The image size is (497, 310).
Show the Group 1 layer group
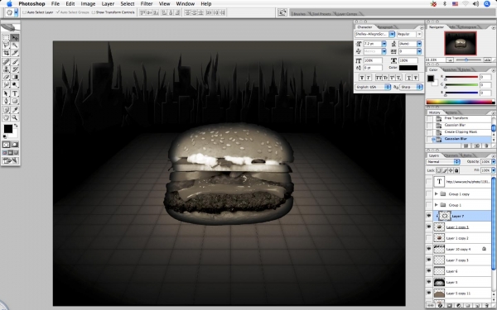[429, 205]
